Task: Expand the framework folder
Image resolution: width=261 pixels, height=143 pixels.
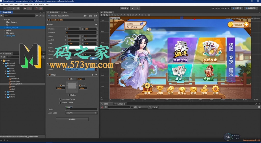Action: click(4, 63)
